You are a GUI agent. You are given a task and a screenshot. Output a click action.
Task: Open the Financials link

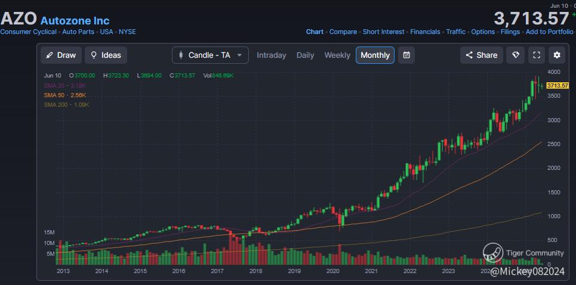click(425, 32)
